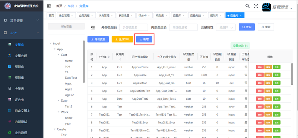Expand the 项目管理 sidebar menu
The width and height of the screenshot is (298, 138).
[22, 20]
